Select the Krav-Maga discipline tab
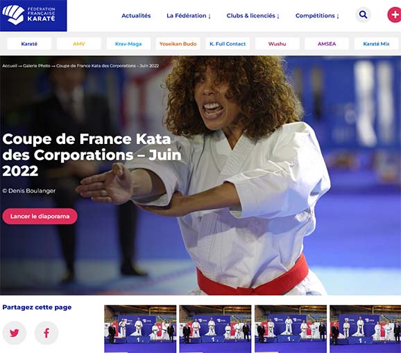 point(128,44)
